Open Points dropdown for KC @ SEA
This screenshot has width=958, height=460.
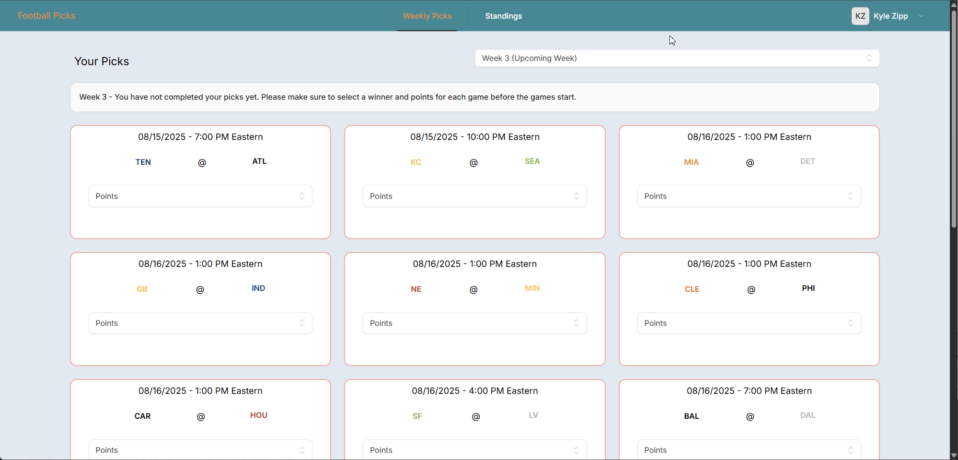(474, 196)
